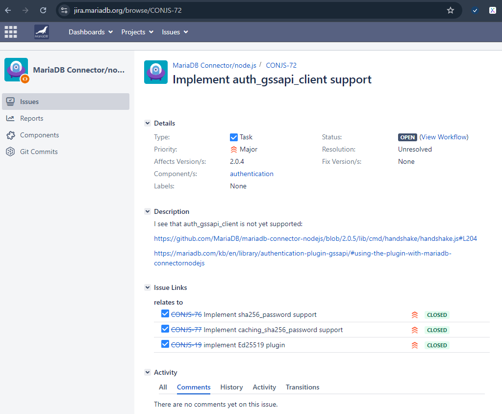
Task: Click priority icon in caching_sha256_password row
Action: (x=415, y=330)
